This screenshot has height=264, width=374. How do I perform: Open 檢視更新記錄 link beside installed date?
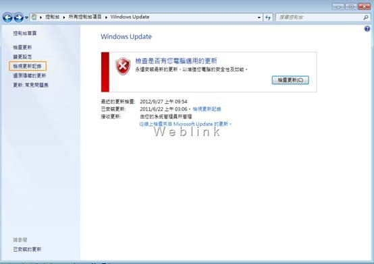click(207, 109)
